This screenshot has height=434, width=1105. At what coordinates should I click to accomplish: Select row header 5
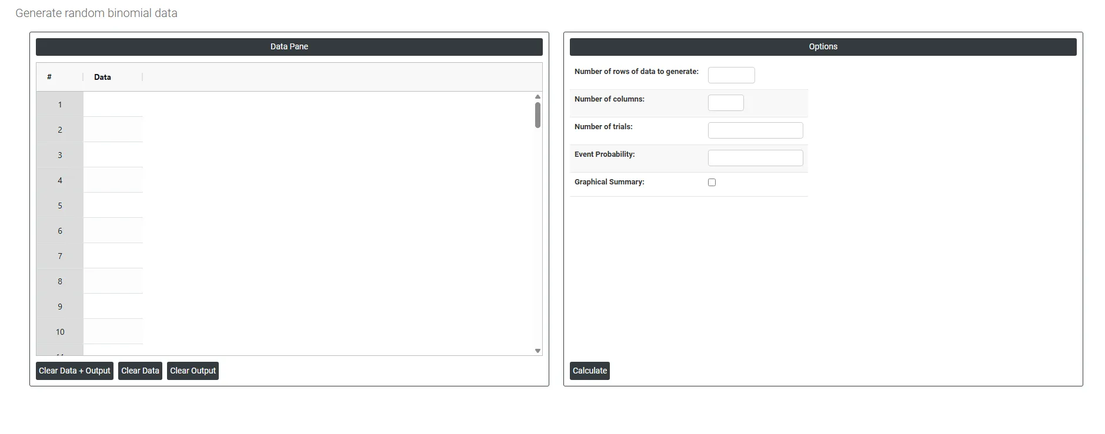tap(59, 206)
